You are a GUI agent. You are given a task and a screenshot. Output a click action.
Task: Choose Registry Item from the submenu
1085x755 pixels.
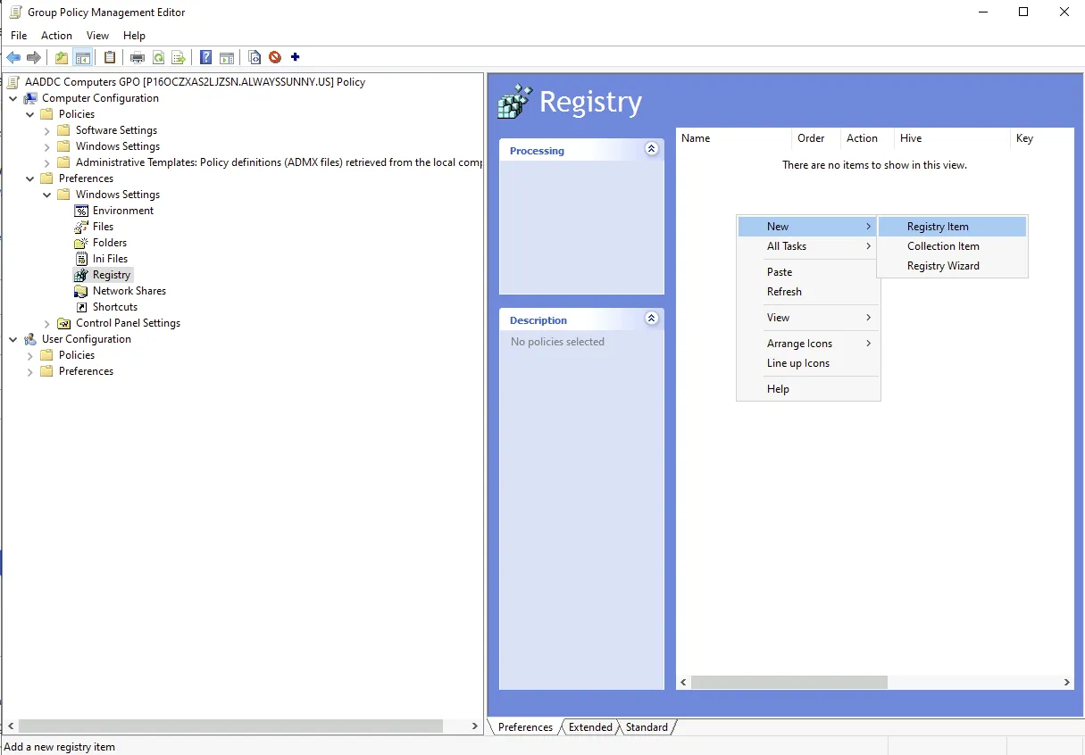point(952,227)
